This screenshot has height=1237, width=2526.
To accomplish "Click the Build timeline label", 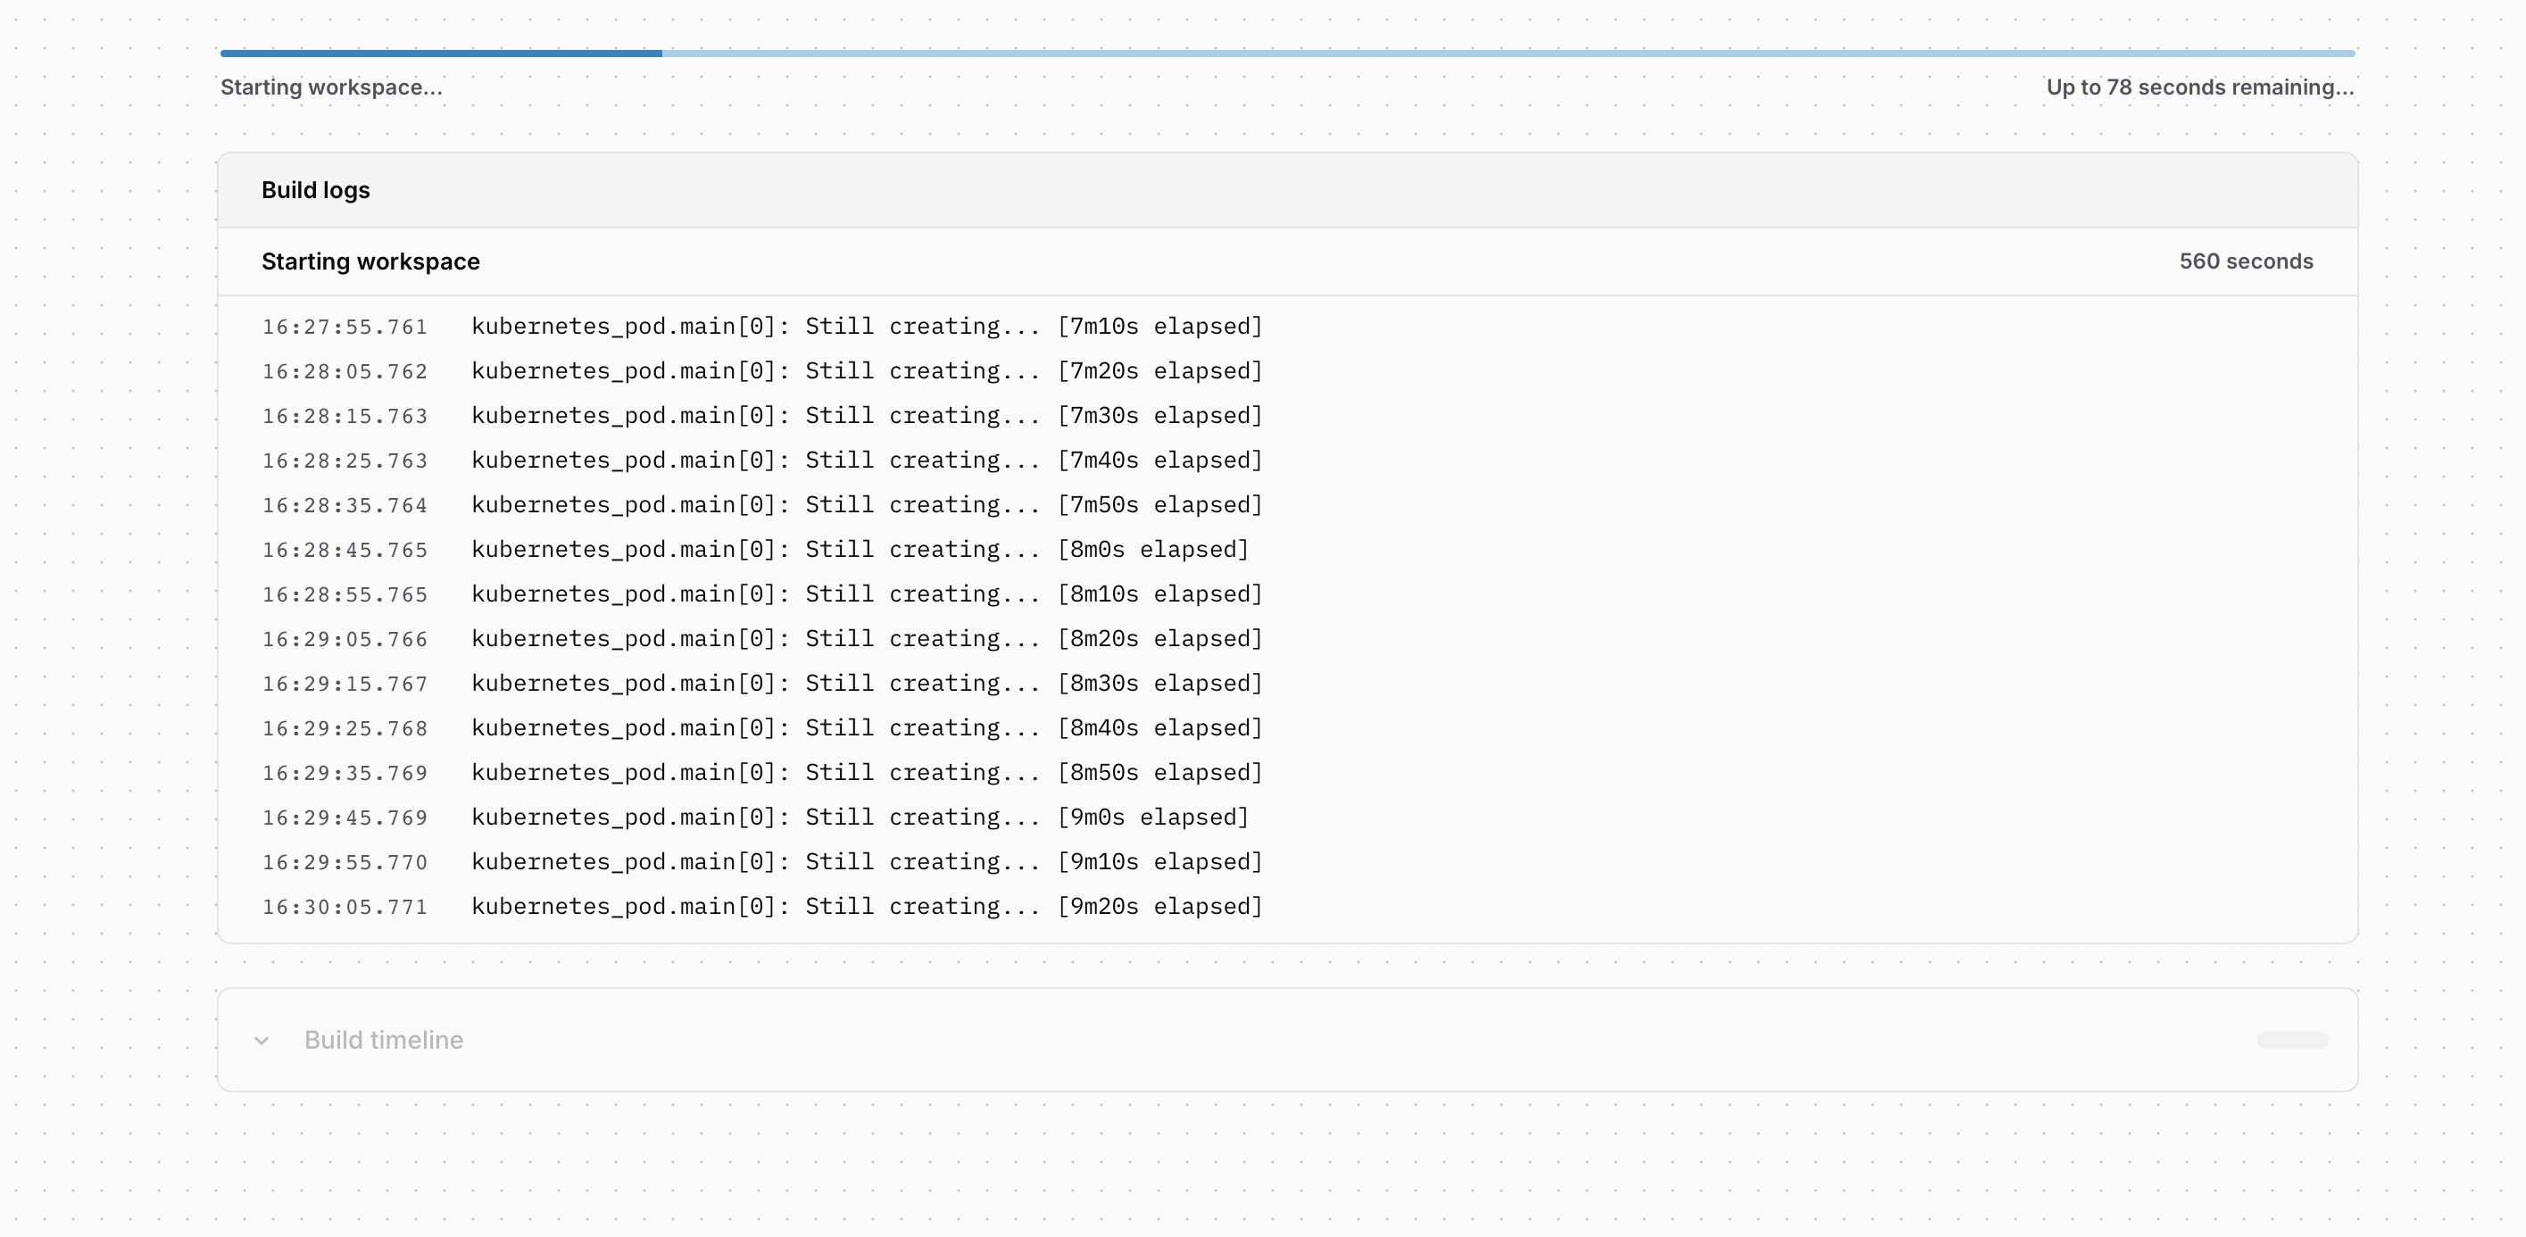I will pos(384,1040).
